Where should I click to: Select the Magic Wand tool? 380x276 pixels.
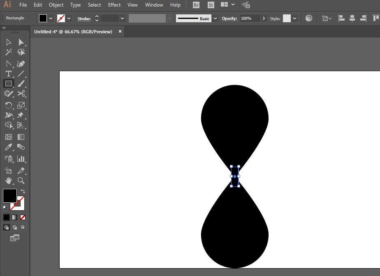(x=8, y=52)
